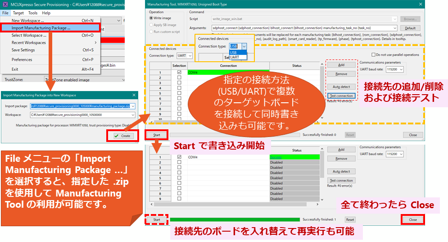
Task: Expand the Recent Workspaces submenu
Action: (x=29, y=42)
